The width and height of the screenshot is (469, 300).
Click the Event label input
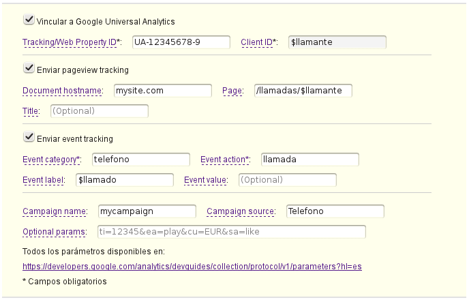pos(125,180)
